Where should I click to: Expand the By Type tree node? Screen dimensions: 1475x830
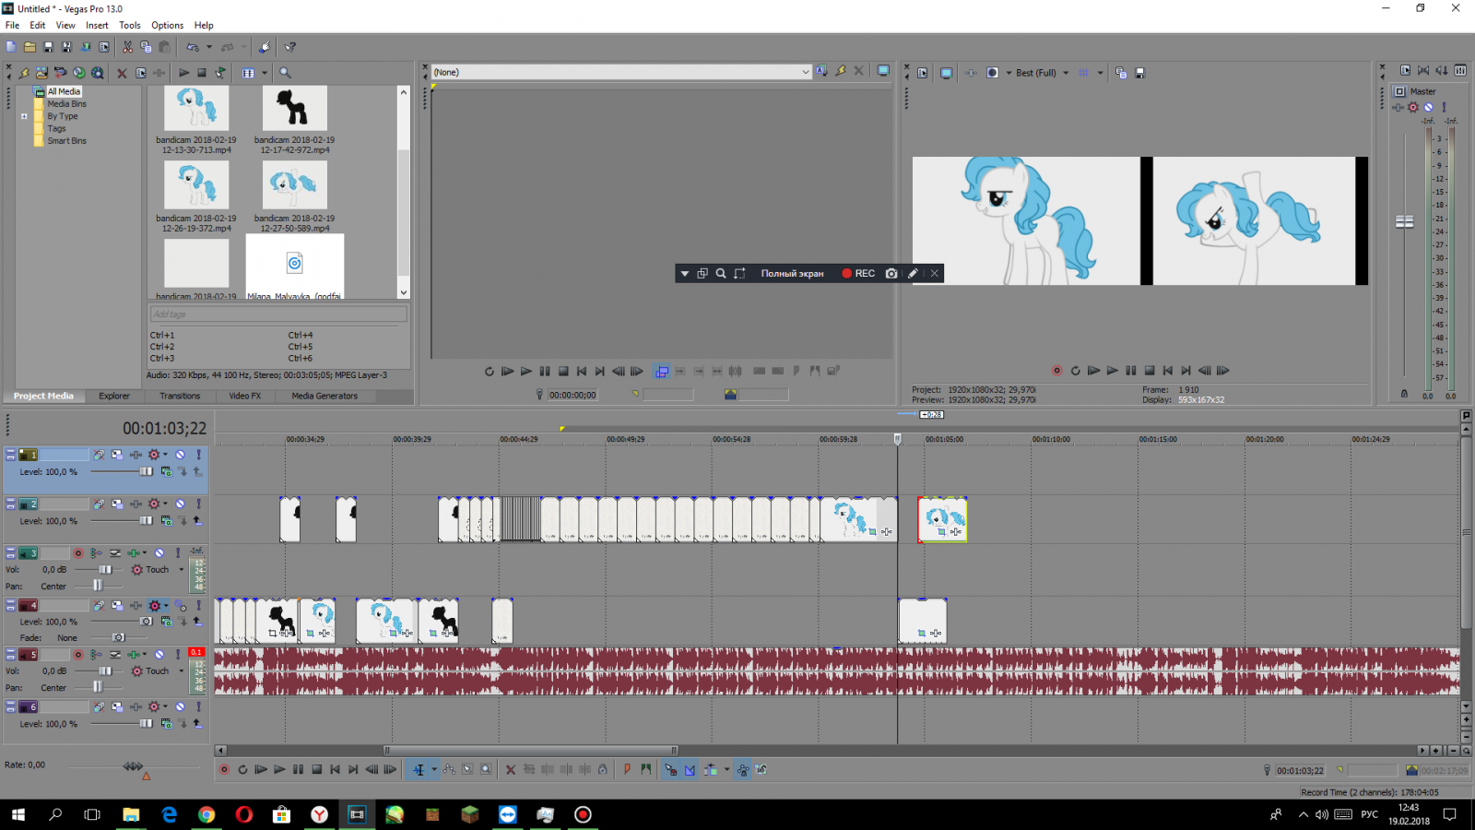24,116
